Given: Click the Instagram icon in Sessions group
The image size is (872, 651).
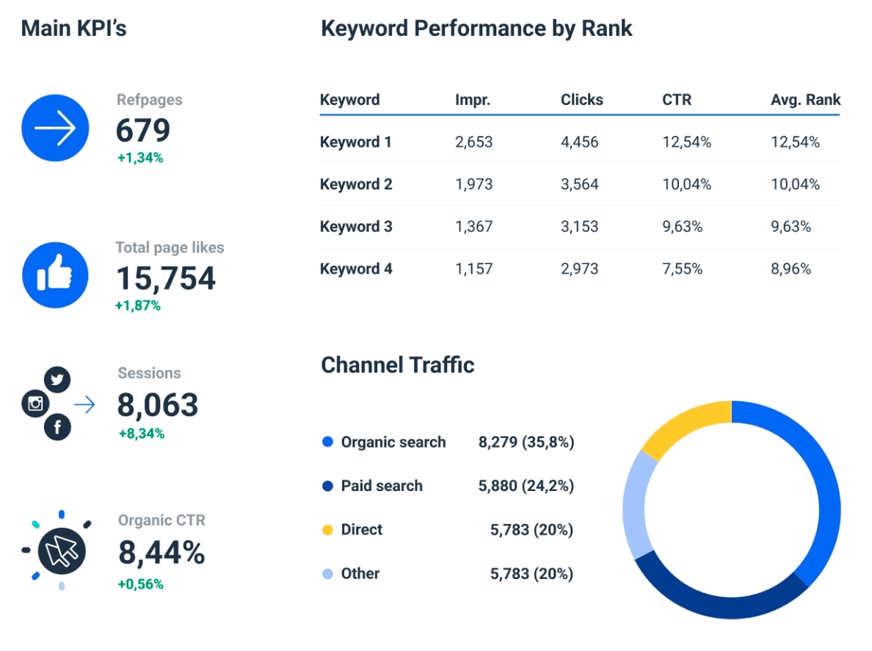Looking at the screenshot, I should pos(34,403).
